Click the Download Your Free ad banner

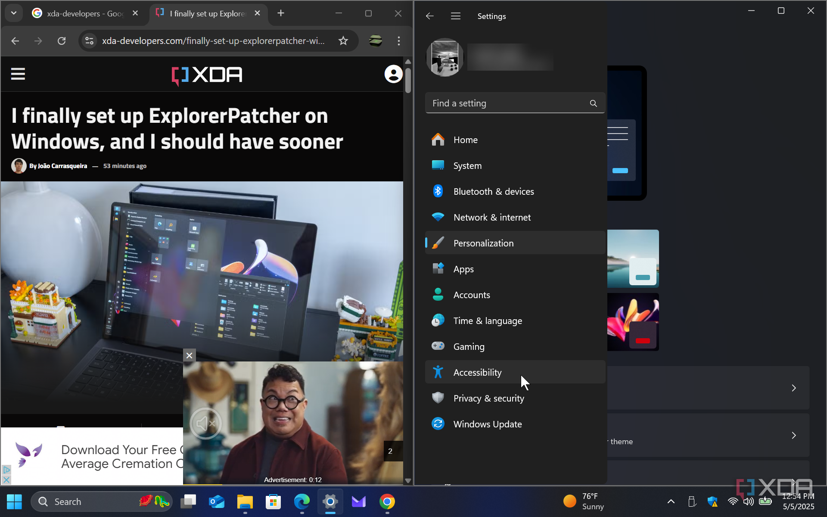click(92, 457)
